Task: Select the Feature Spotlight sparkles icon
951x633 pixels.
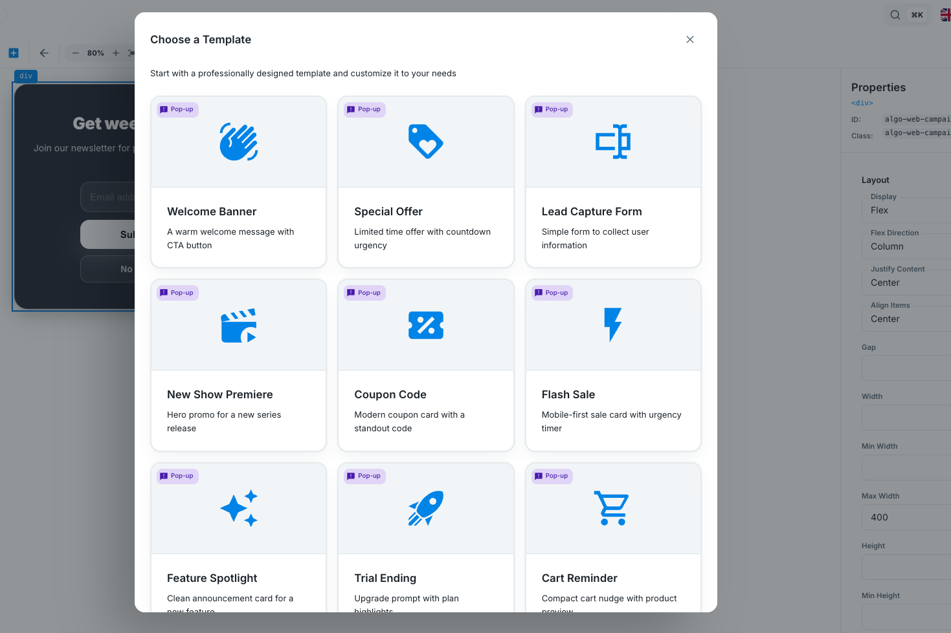Action: 239,508
